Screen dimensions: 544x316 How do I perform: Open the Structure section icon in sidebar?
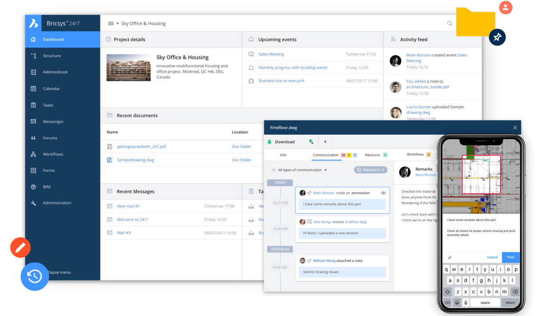33,56
